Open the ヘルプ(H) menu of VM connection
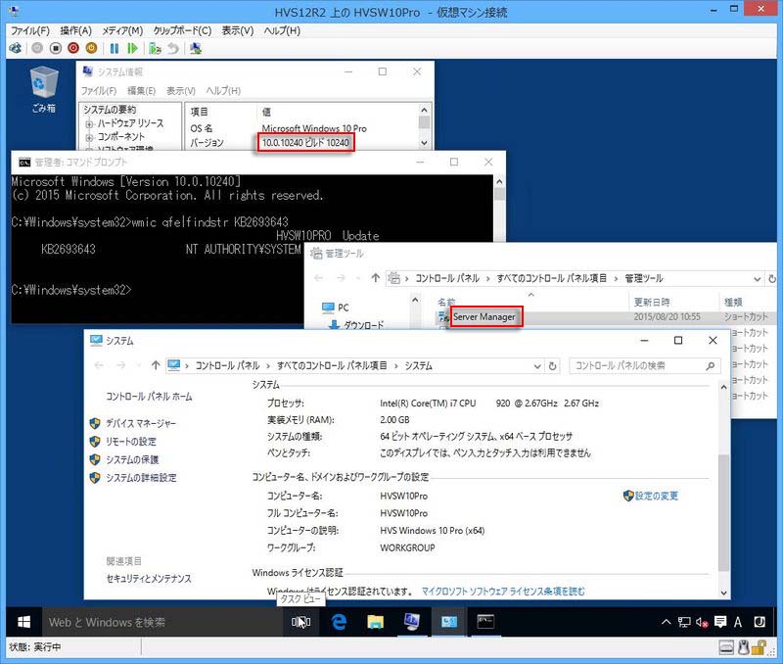The width and height of the screenshot is (783, 664). point(282,31)
